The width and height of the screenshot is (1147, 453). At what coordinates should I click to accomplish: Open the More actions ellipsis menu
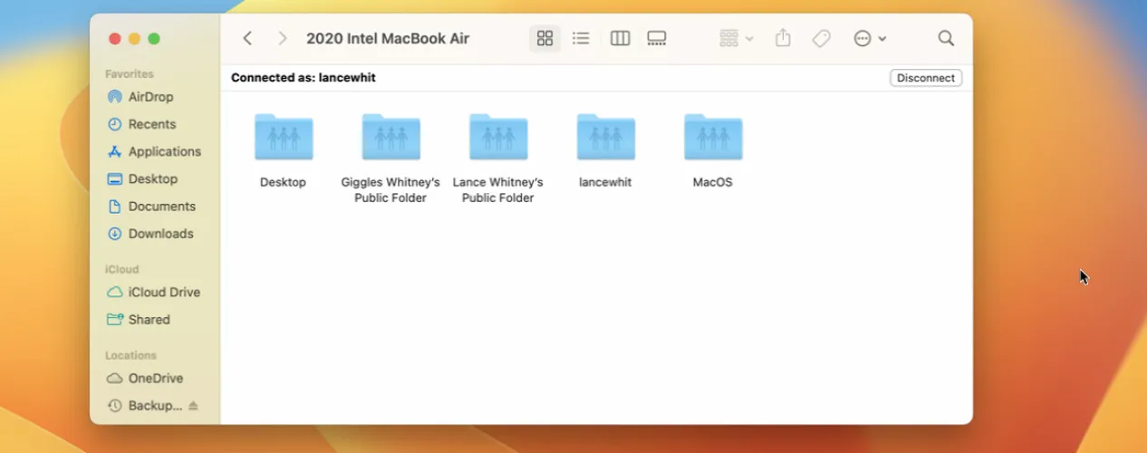(x=869, y=38)
